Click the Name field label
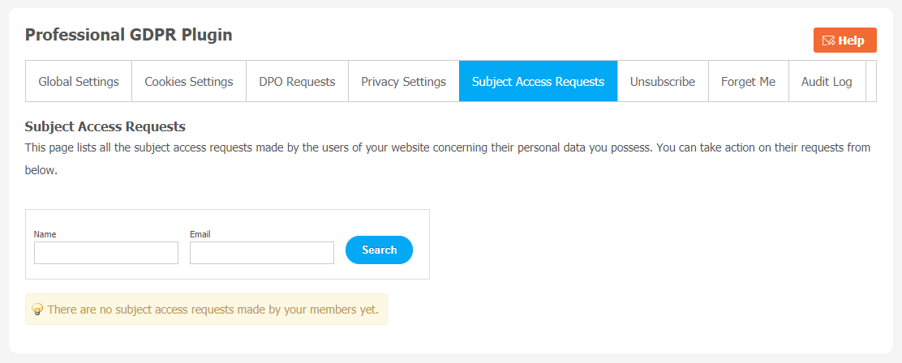902x363 pixels. 45,234
